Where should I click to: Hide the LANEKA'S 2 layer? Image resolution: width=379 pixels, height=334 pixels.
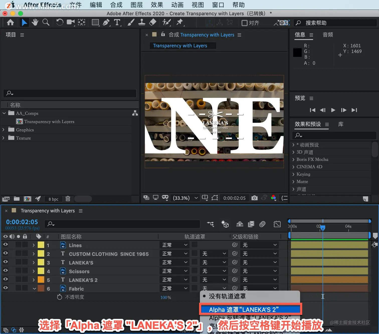tap(5, 279)
